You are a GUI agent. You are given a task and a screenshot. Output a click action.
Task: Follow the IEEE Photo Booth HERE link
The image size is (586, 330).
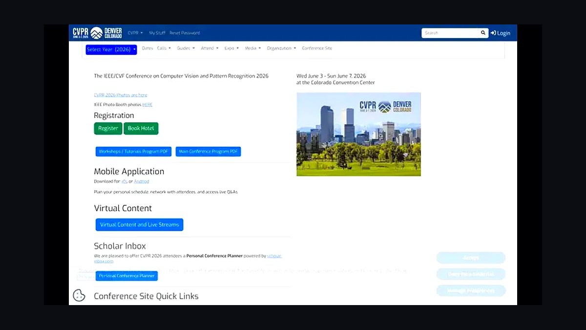[x=147, y=105]
